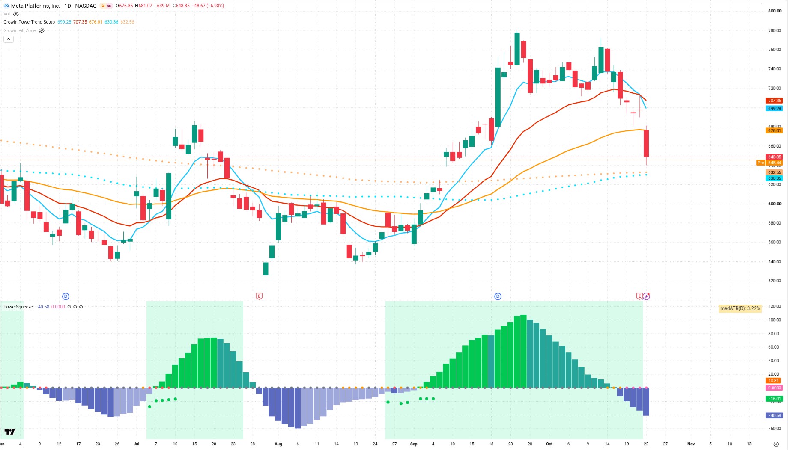Image resolution: width=788 pixels, height=450 pixels.
Task: Click the June dividend D marker
Action: [x=66, y=296]
